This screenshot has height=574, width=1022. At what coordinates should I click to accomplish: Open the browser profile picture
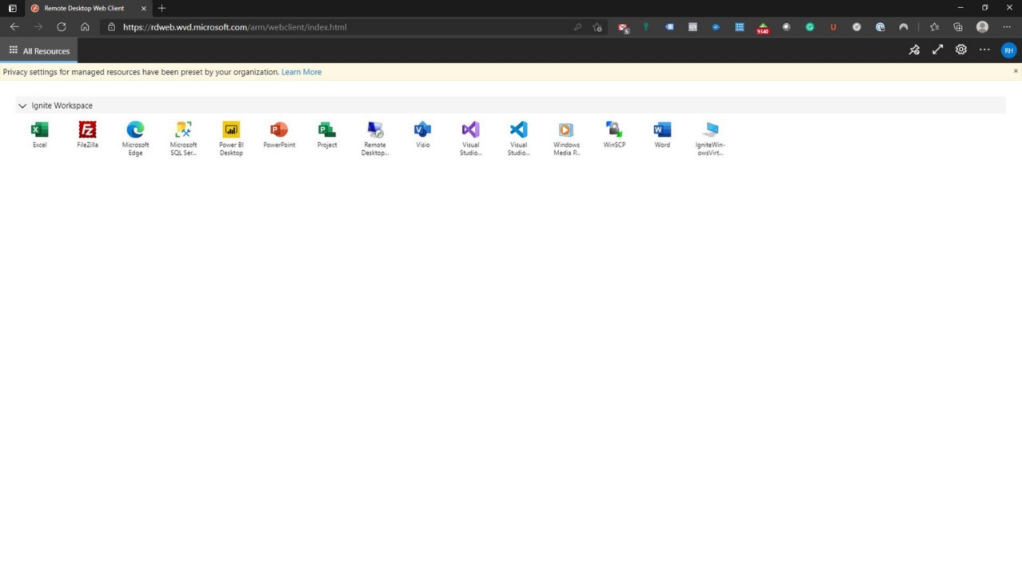[x=982, y=26]
